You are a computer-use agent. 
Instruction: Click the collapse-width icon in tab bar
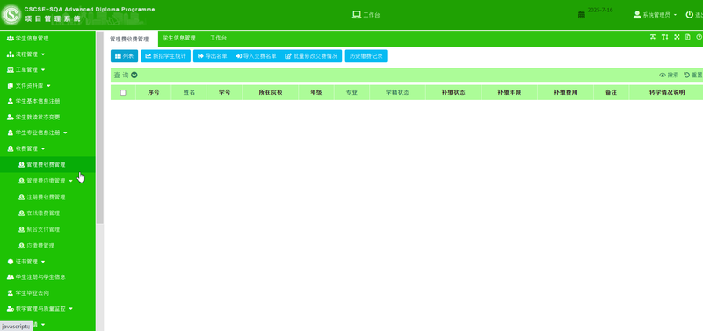(653, 37)
